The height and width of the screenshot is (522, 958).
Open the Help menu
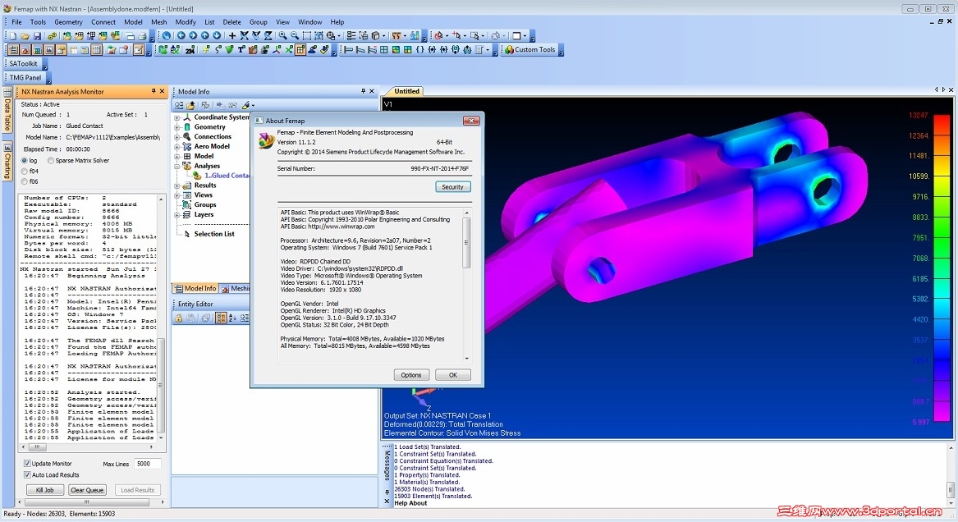[337, 22]
